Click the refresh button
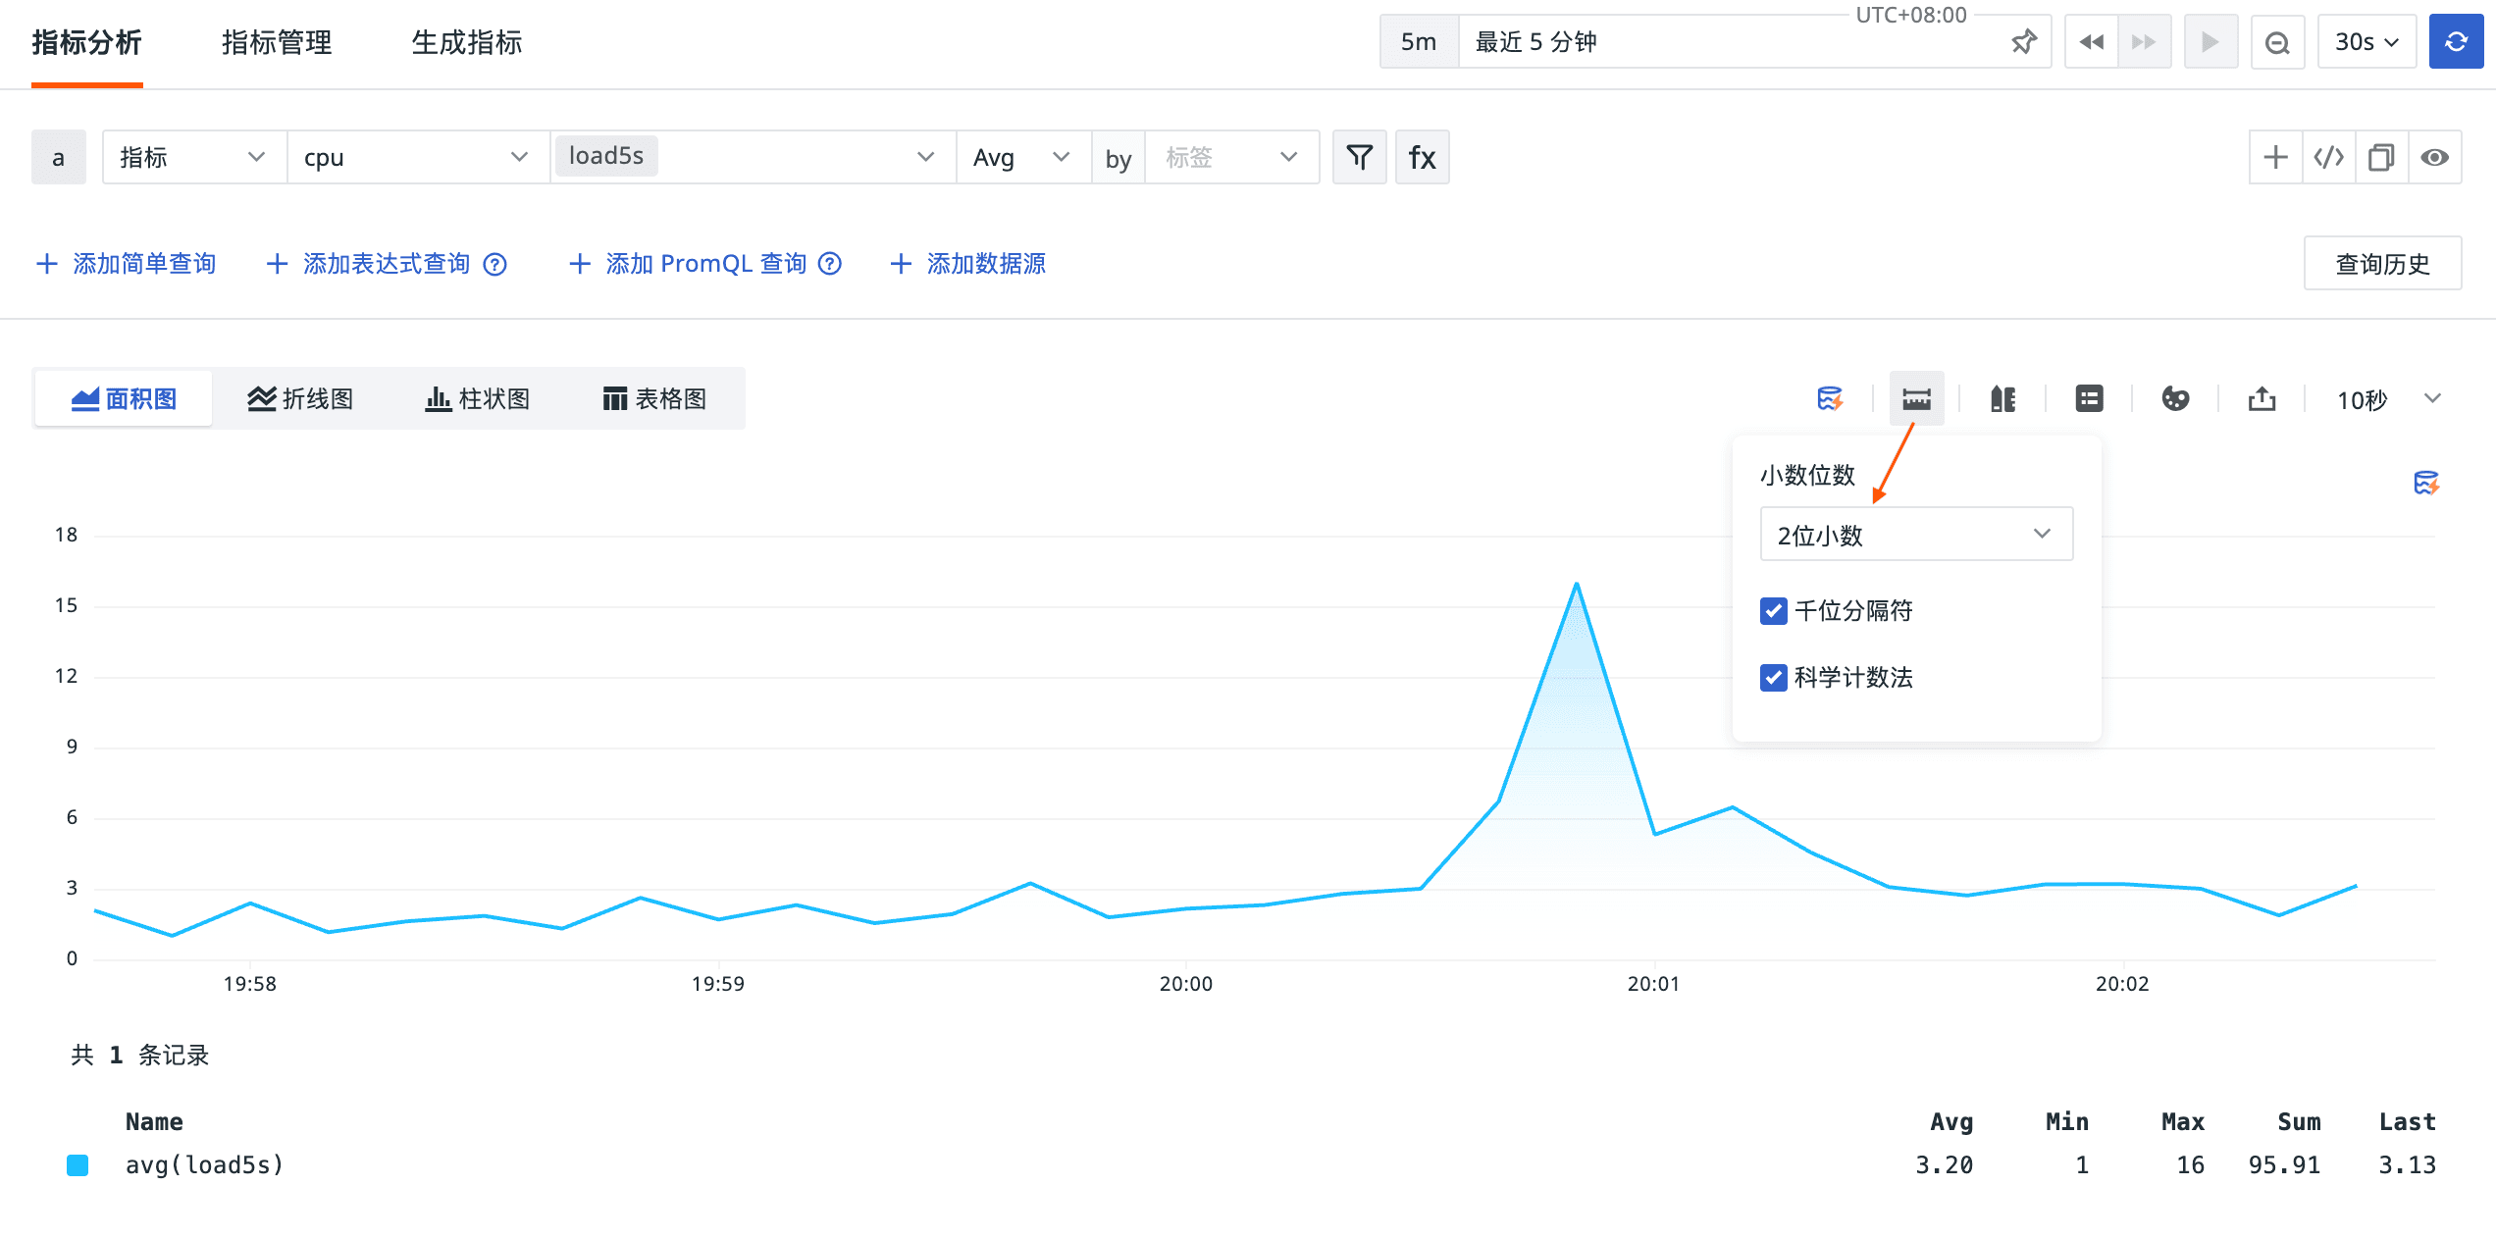 click(2456, 41)
